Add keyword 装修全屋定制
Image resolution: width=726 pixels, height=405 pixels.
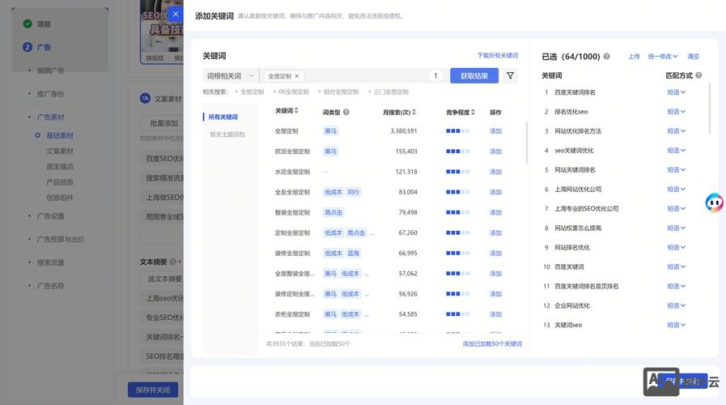(x=495, y=254)
